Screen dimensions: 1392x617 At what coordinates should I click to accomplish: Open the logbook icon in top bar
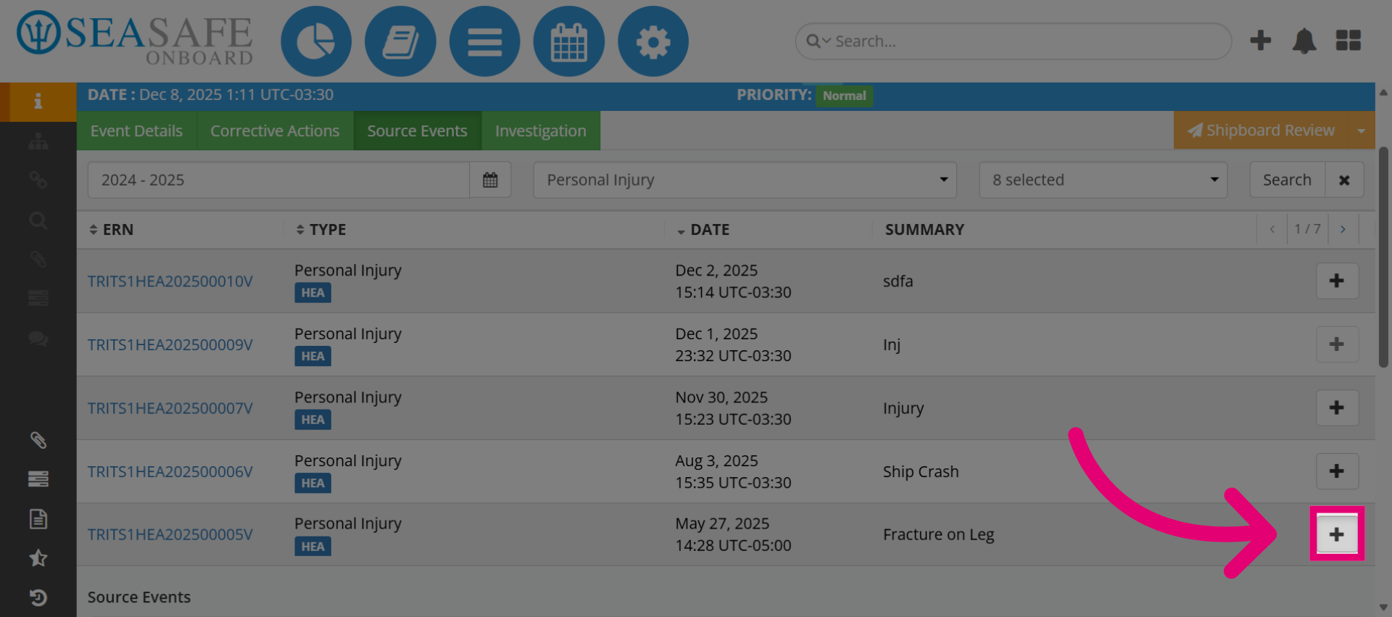pos(400,41)
